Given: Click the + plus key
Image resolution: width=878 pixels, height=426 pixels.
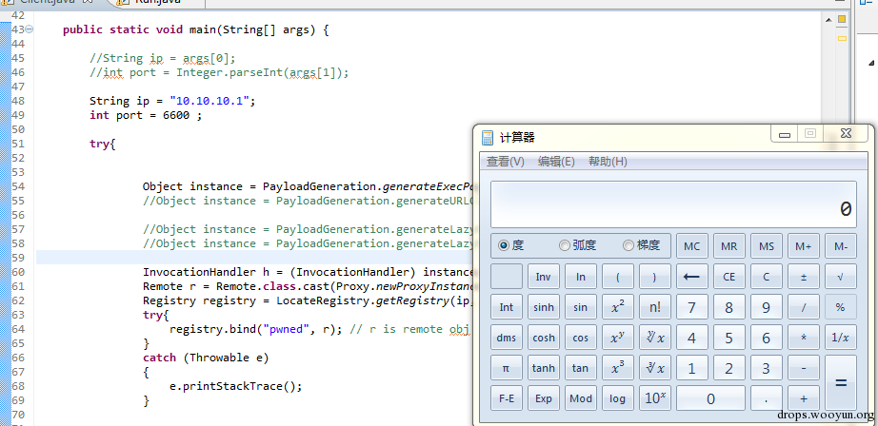Looking at the screenshot, I should tap(804, 398).
